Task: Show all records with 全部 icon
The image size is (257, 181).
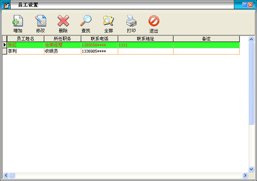Action: point(108,21)
